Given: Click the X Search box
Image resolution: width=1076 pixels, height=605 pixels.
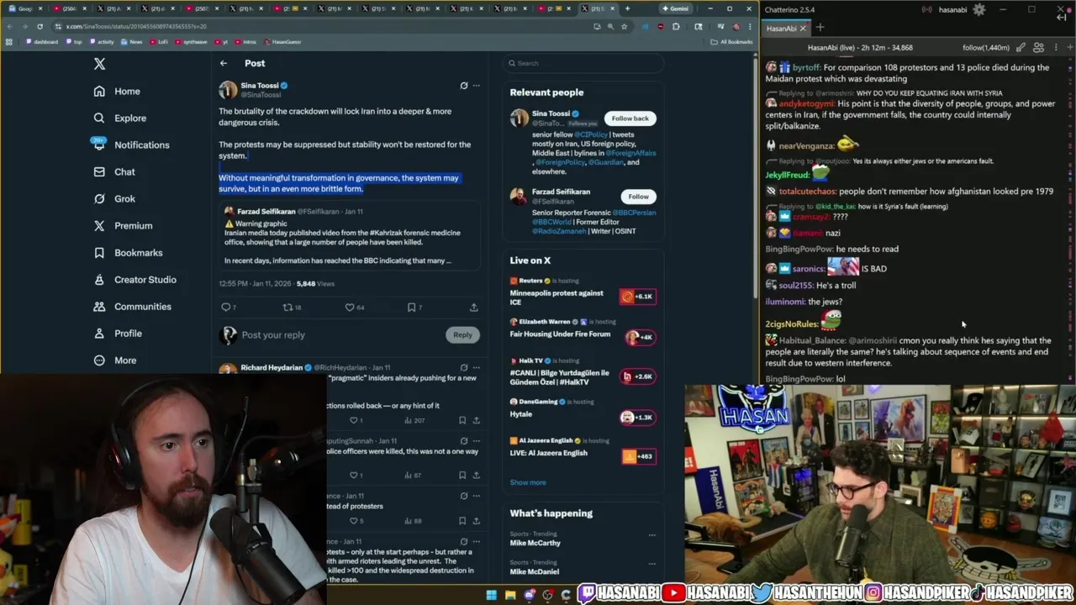Looking at the screenshot, I should pos(583,63).
